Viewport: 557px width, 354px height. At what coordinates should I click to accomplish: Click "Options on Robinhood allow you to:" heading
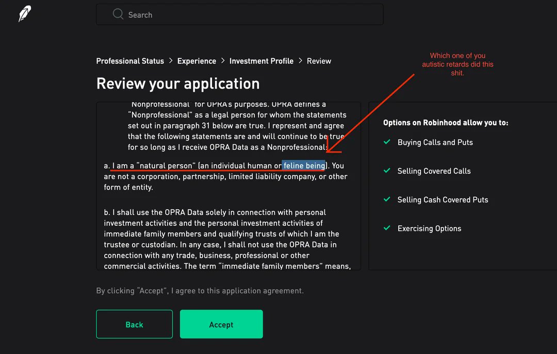446,123
